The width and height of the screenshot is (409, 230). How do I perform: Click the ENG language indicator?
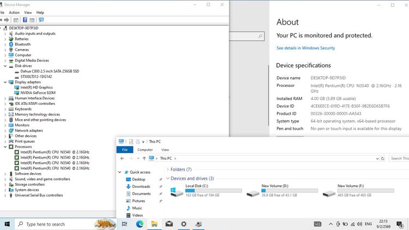pyautogui.click(x=368, y=224)
